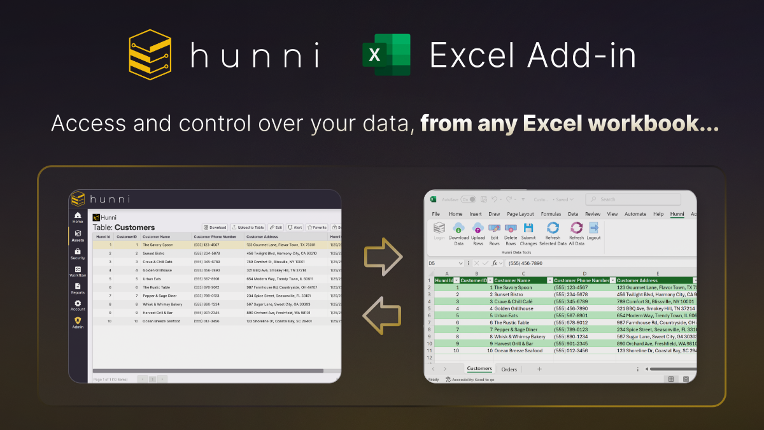Add a new sheet with the plus icon
The image size is (764, 430).
pyautogui.click(x=539, y=369)
